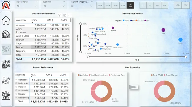Click the bottom handle of GM % slider
This screenshot has width=192, height=107.
point(81,52)
